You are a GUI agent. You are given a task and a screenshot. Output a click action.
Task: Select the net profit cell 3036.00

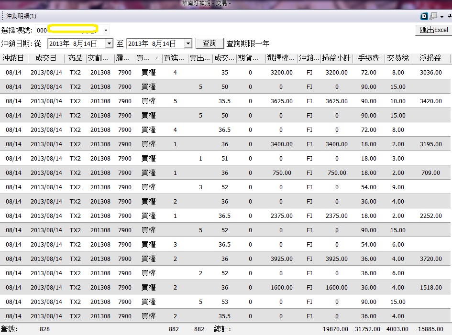[x=430, y=73]
